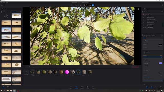Hide the SM_BlackAlder_Field_01 object via its eye
The height and width of the screenshot is (92, 164).
pos(143,21)
